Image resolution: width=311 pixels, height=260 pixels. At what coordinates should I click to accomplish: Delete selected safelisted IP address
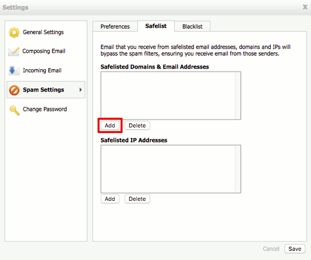137,199
